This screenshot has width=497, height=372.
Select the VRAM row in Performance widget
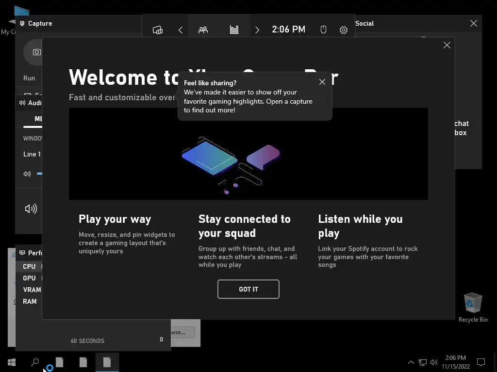[x=29, y=290]
